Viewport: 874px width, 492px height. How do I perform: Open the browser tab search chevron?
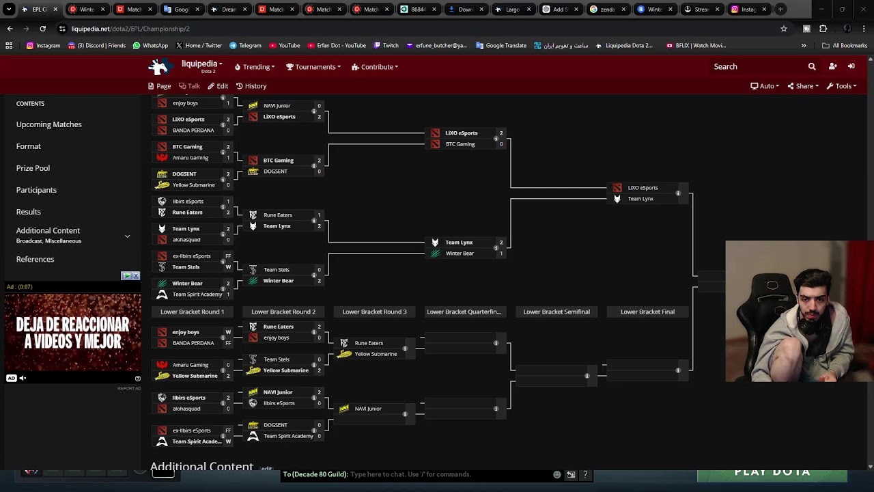[9, 9]
